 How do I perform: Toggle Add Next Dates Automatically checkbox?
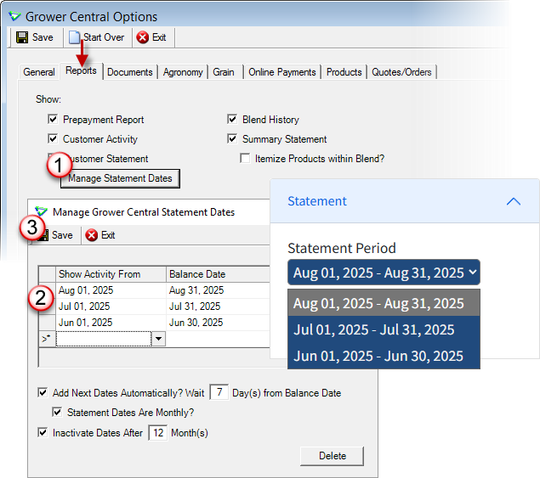coord(43,393)
